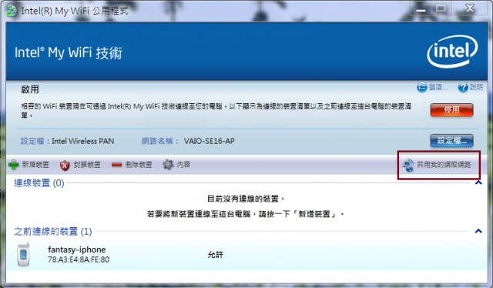Click the red 停用 button
This screenshot has height=288, width=493.
point(451,109)
